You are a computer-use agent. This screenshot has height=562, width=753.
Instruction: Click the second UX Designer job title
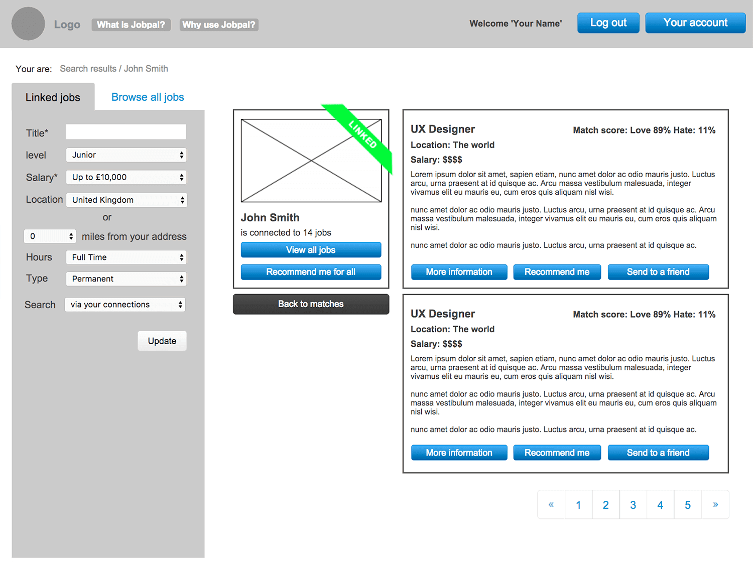443,314
